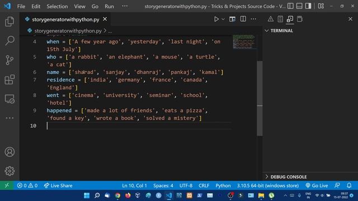
Task: Click the 'happened' variable on line 9
Action: point(59,111)
